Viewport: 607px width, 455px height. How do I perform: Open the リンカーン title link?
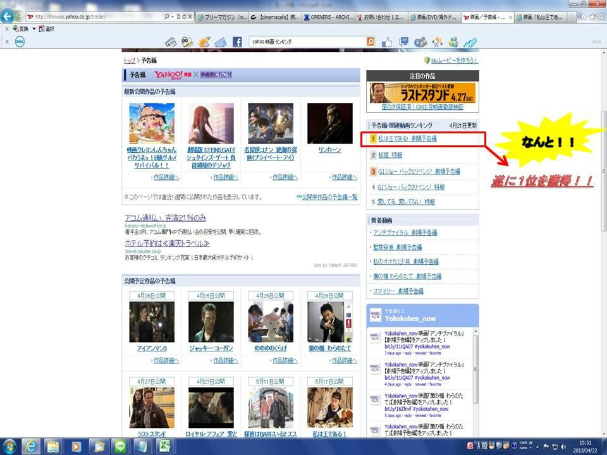pos(330,150)
